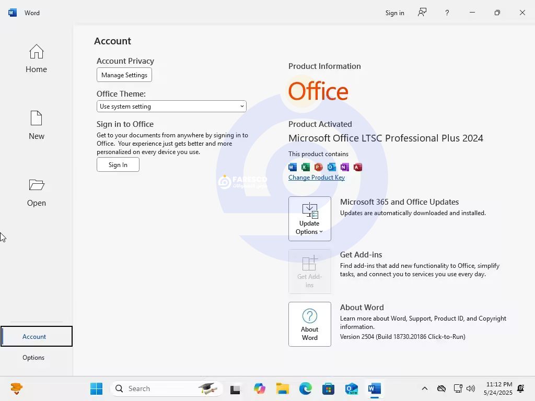
Task: Click the OneNote icon in product list
Action: click(345, 167)
